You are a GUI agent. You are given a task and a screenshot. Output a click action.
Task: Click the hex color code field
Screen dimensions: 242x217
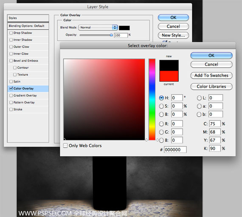point(175,150)
